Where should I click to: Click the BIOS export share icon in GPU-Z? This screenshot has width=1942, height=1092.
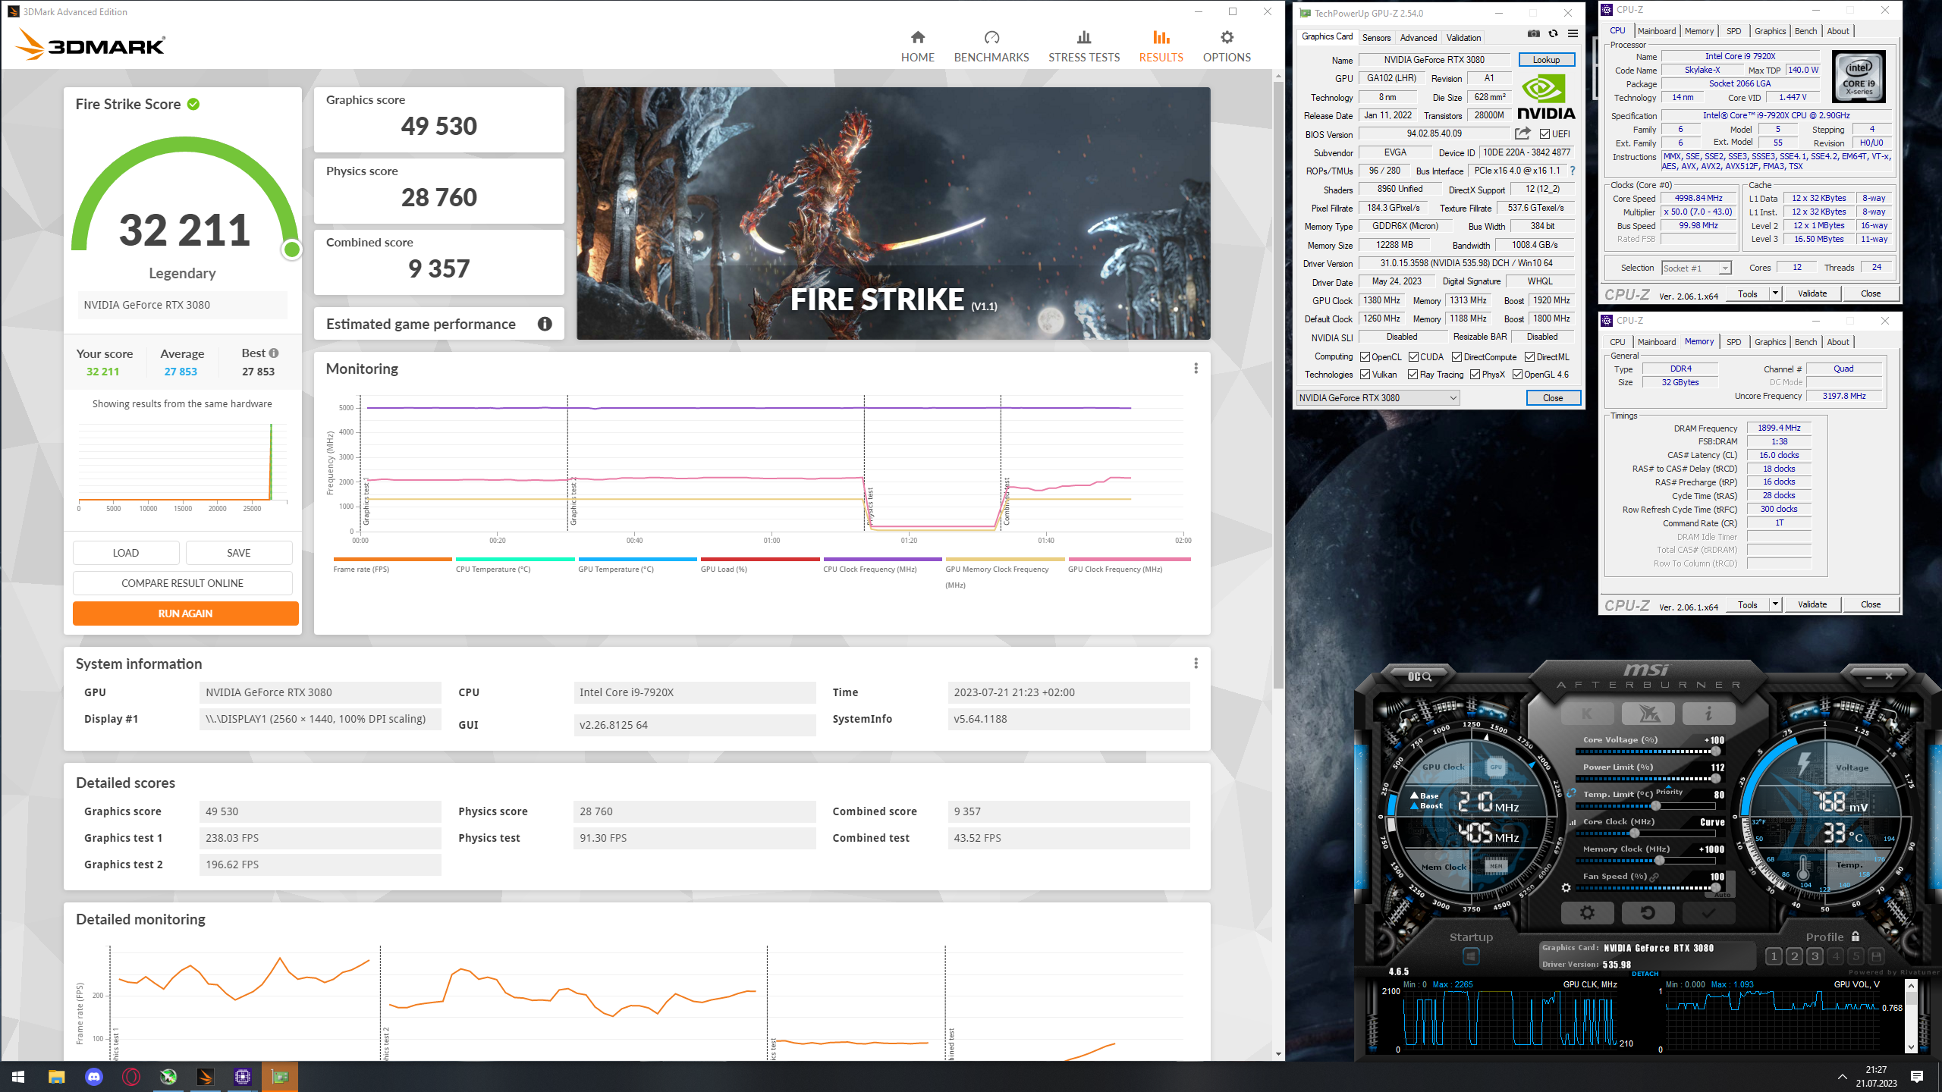[1522, 133]
